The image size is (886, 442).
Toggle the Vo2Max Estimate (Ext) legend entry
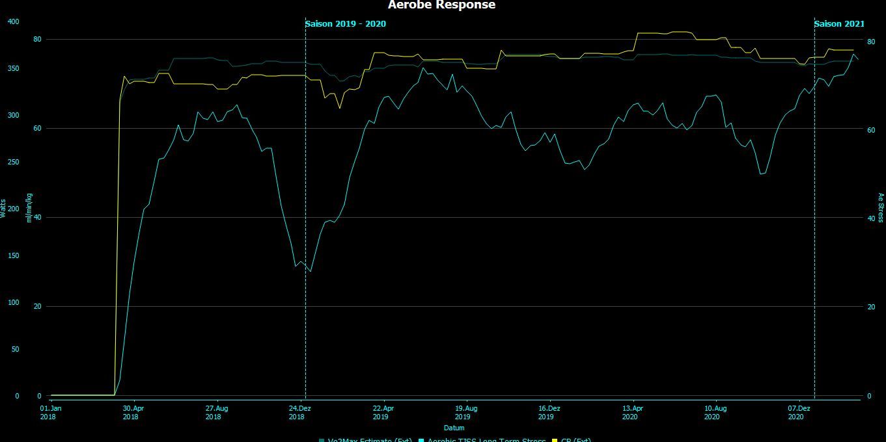365,440
